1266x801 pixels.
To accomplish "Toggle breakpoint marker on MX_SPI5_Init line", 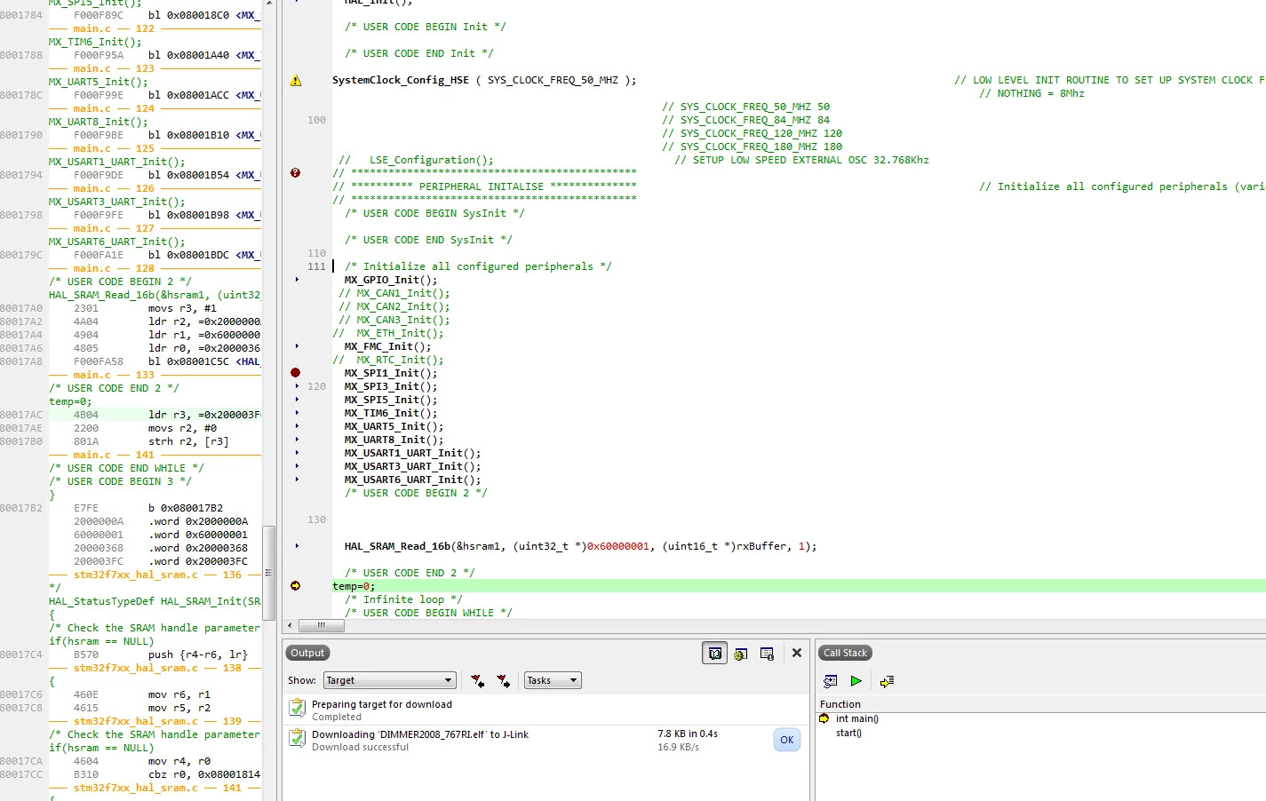I will click(x=297, y=400).
